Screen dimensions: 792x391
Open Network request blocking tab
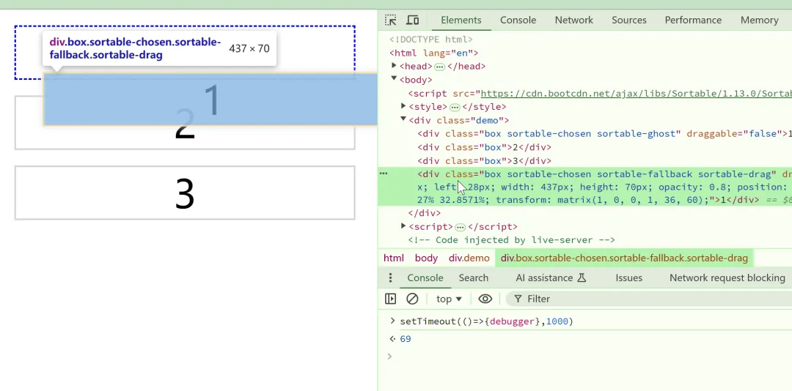coord(727,278)
